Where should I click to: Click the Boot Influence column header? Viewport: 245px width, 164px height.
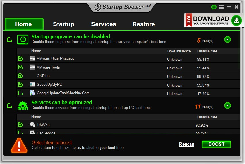pyautogui.click(x=179, y=51)
